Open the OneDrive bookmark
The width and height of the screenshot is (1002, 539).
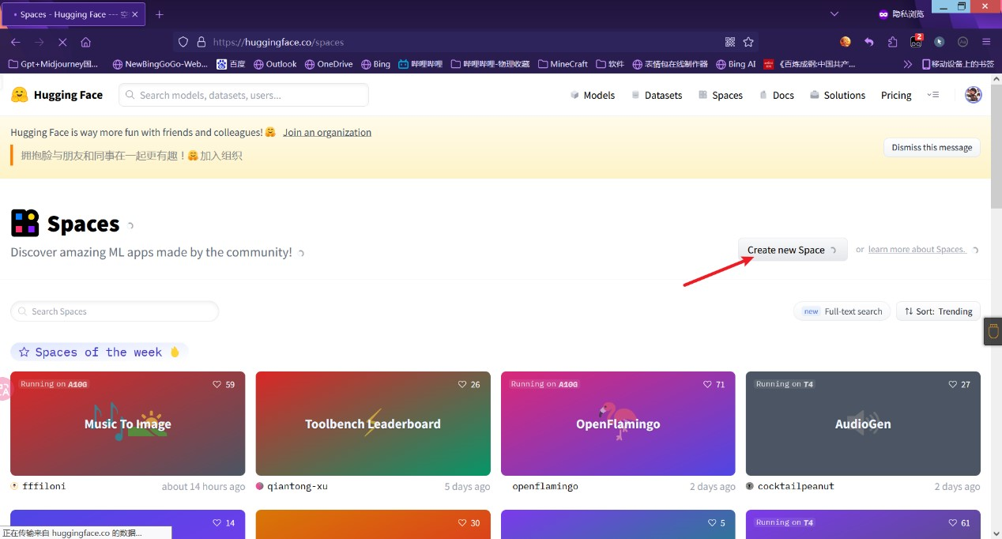point(328,64)
